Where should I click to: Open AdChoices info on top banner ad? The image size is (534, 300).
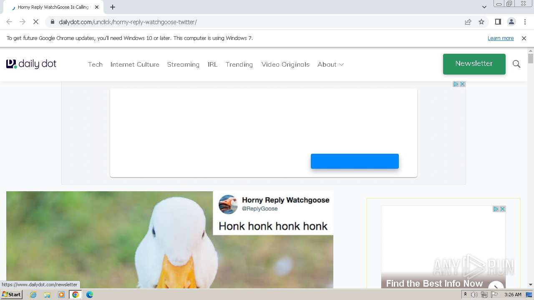tap(456, 84)
